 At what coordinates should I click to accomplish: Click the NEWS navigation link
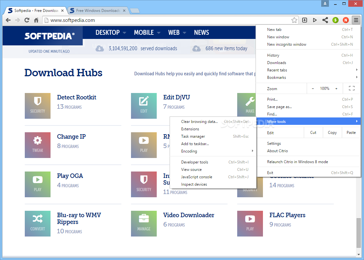[201, 32]
